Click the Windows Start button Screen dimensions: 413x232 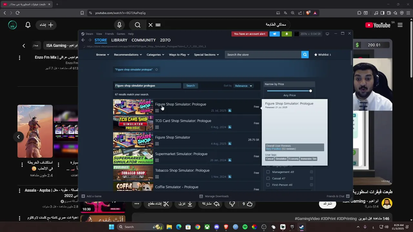point(111,227)
